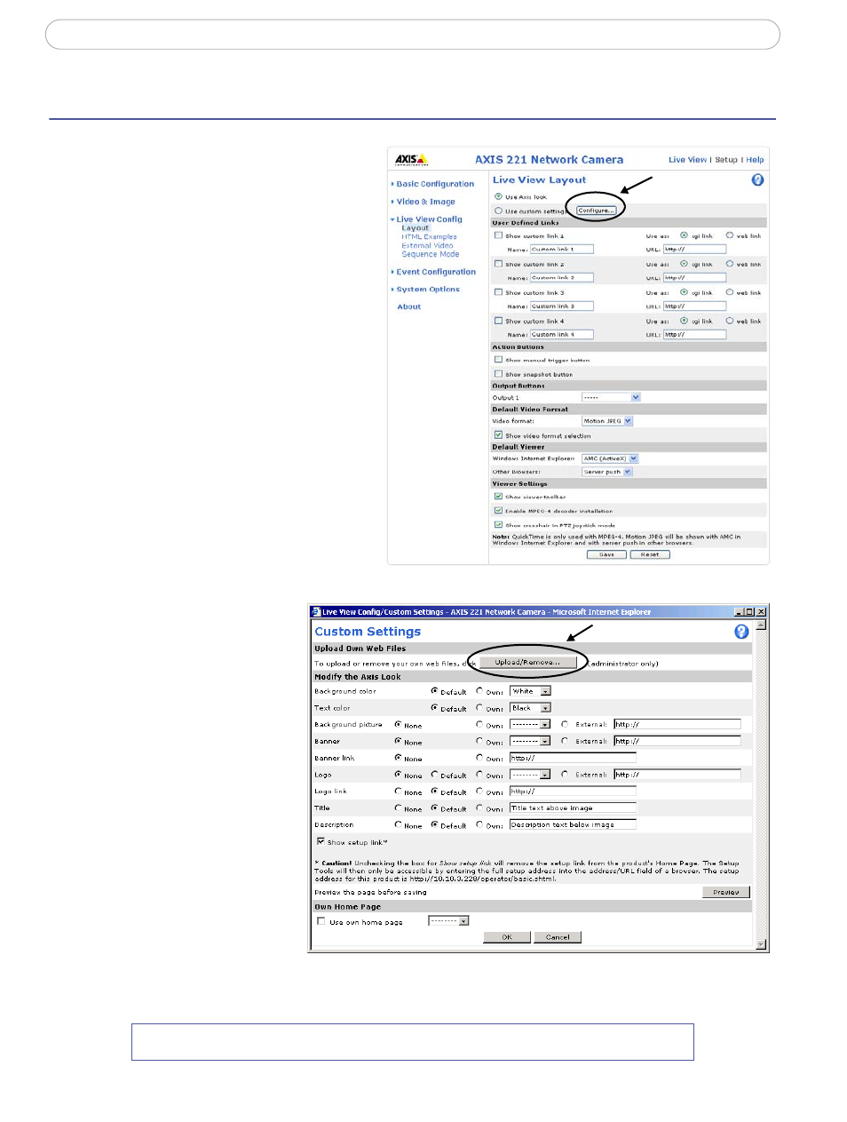Open the Background picture Own file dropdown
847x1122 pixels.
[x=530, y=724]
